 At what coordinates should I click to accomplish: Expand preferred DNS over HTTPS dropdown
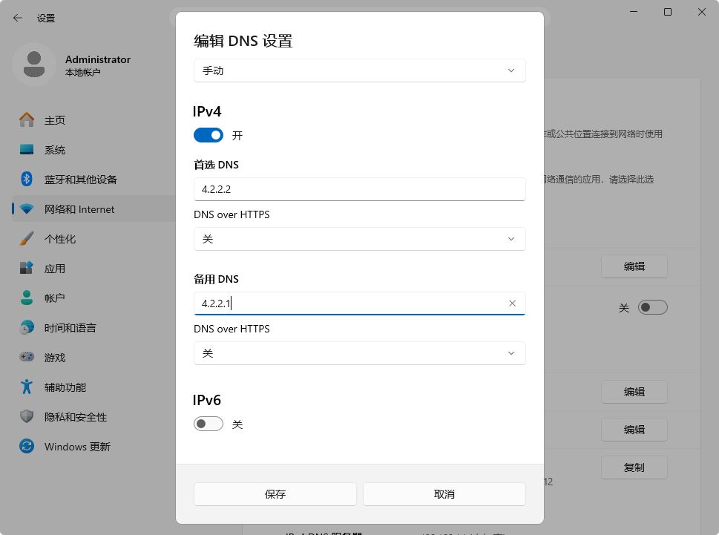[x=359, y=239]
